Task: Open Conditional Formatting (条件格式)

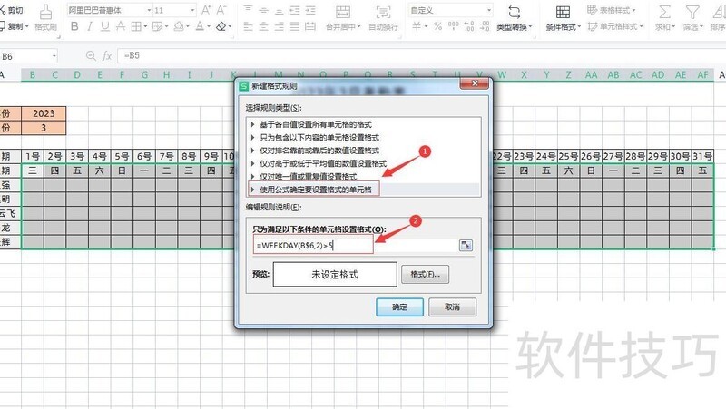Action: tap(563, 18)
